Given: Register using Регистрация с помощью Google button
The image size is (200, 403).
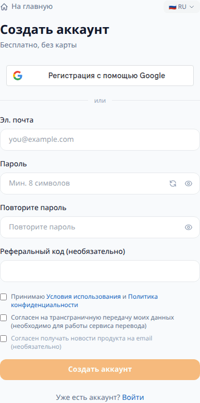Looking at the screenshot, I should click(x=100, y=76).
